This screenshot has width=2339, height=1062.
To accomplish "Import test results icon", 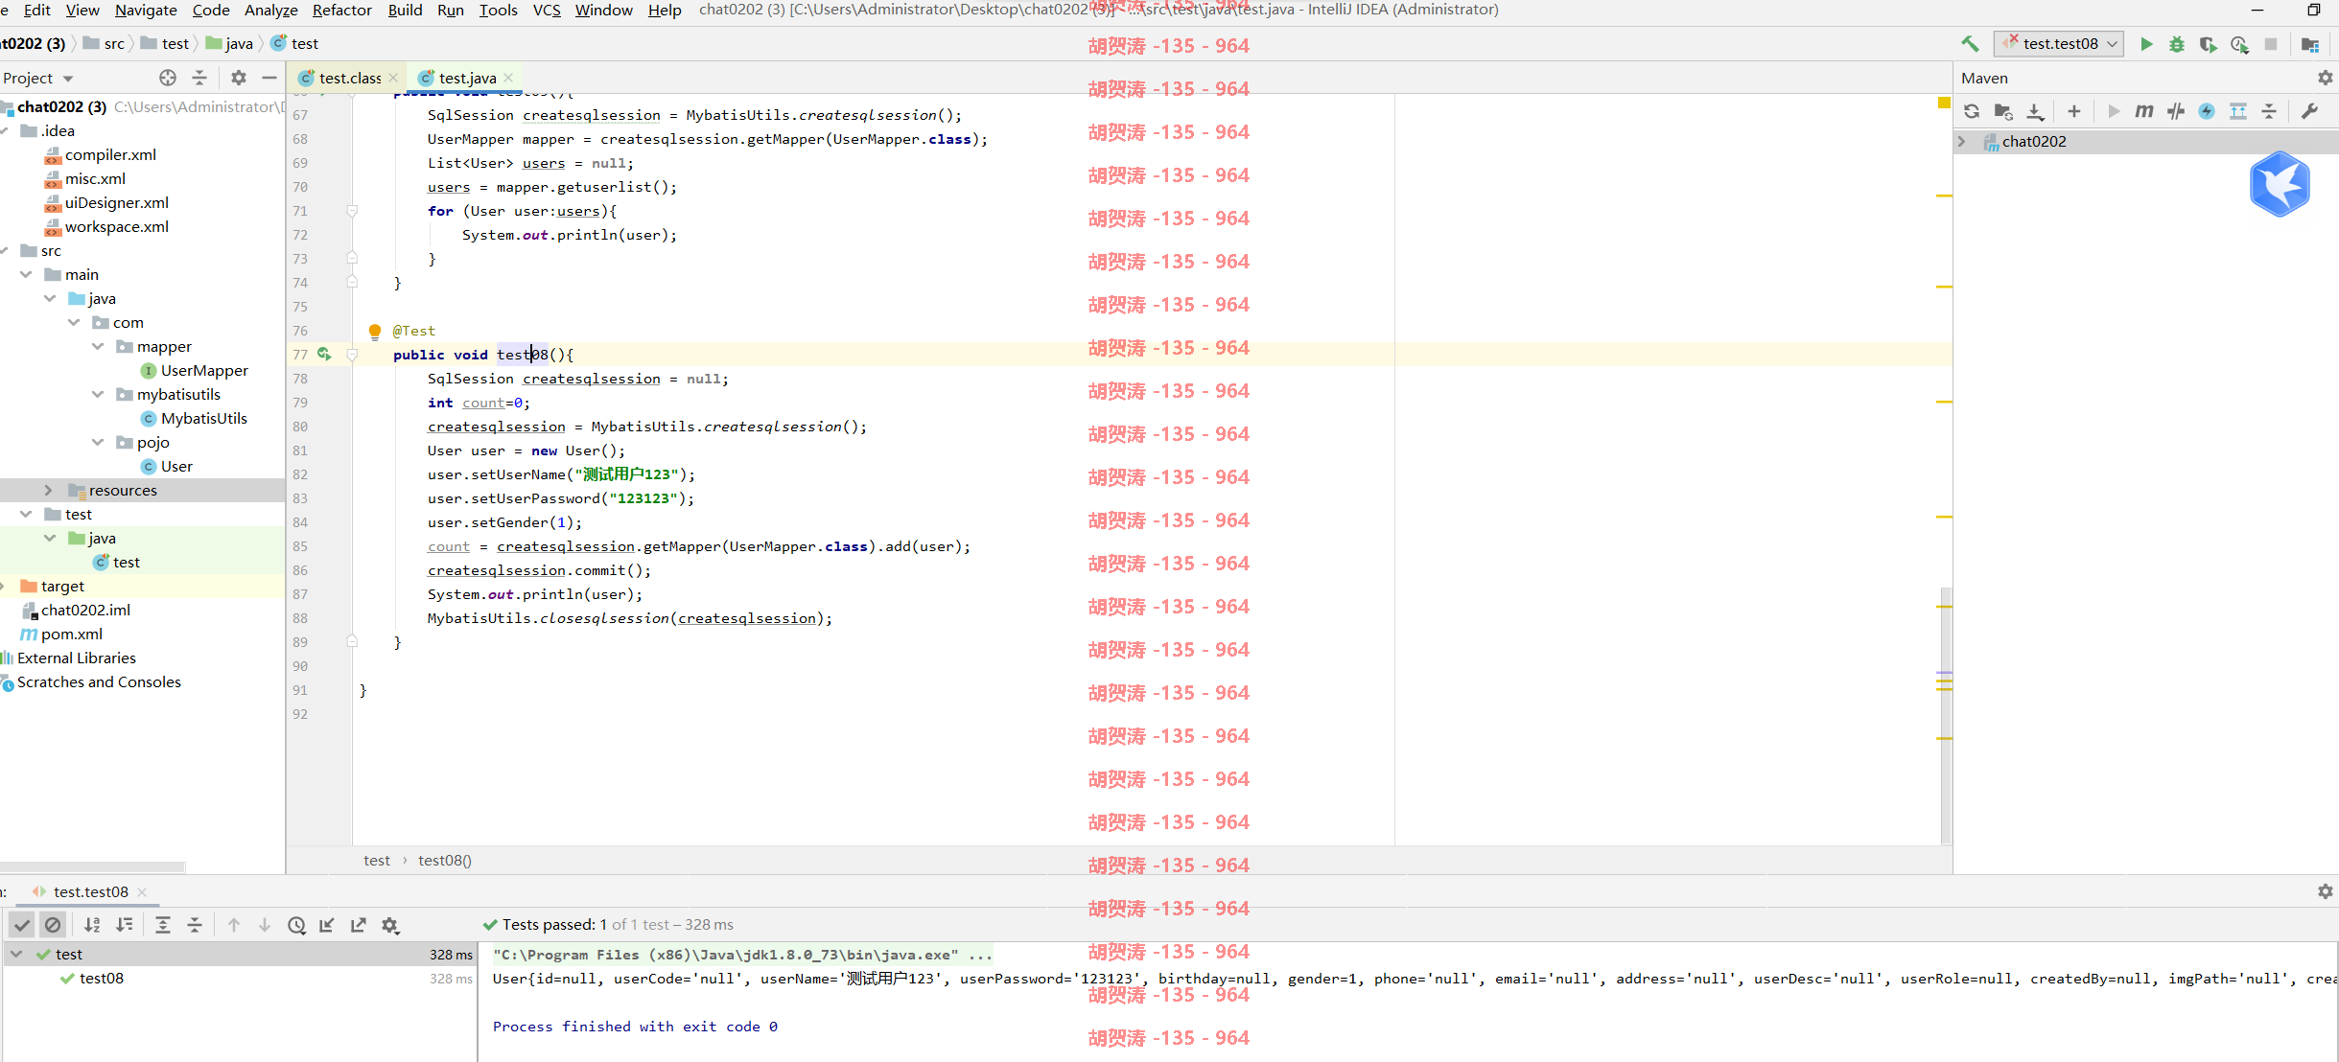I will (x=327, y=925).
